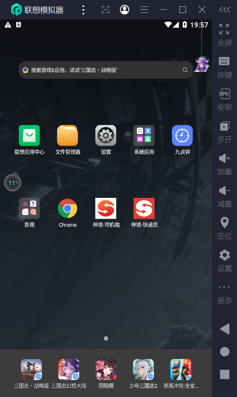The height and width of the screenshot is (397, 237).
Task: Click the home page indicator dot
Action: pos(106,338)
